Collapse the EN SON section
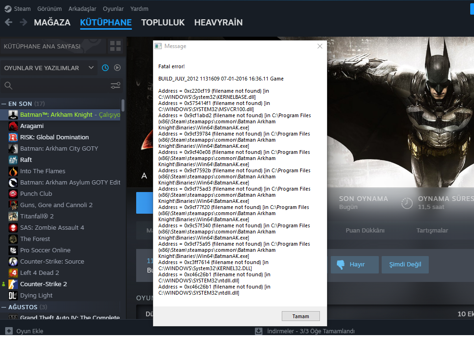474x337 pixels. click(4, 104)
